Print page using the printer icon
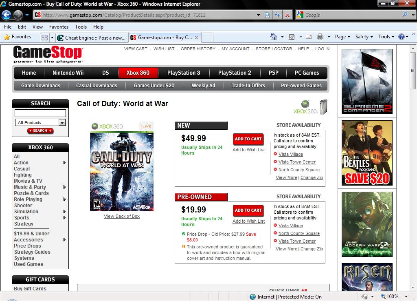This screenshot has height=301, width=417. [320, 37]
